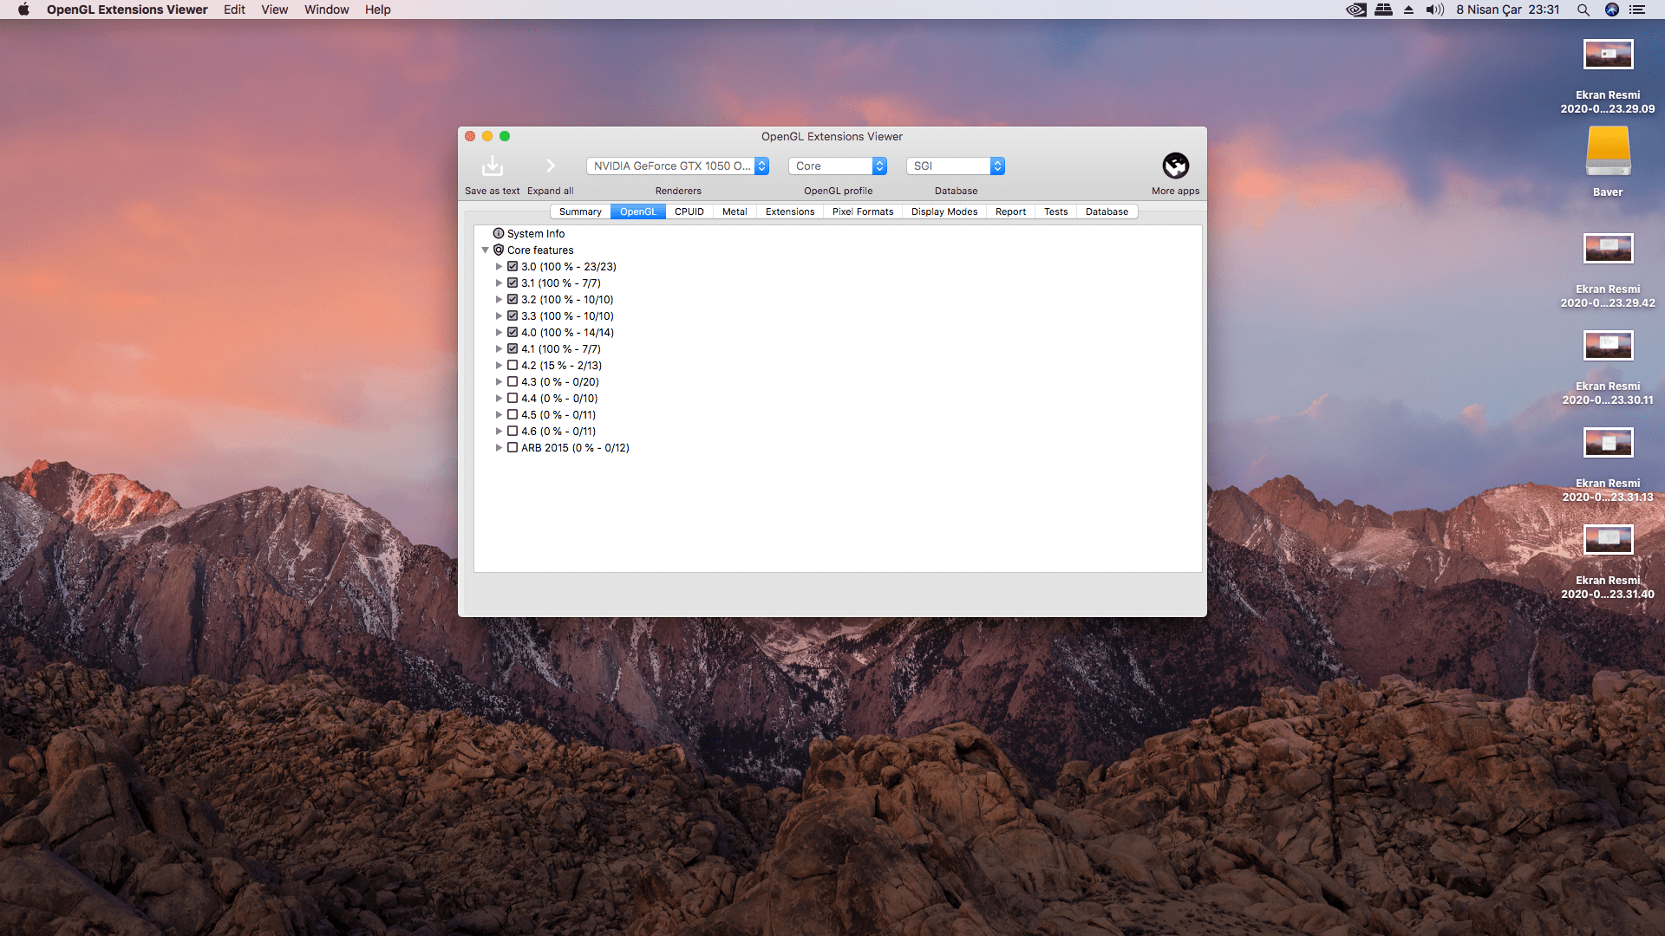The height and width of the screenshot is (936, 1665).
Task: Click the Expand all chevron icon
Action: 550,166
